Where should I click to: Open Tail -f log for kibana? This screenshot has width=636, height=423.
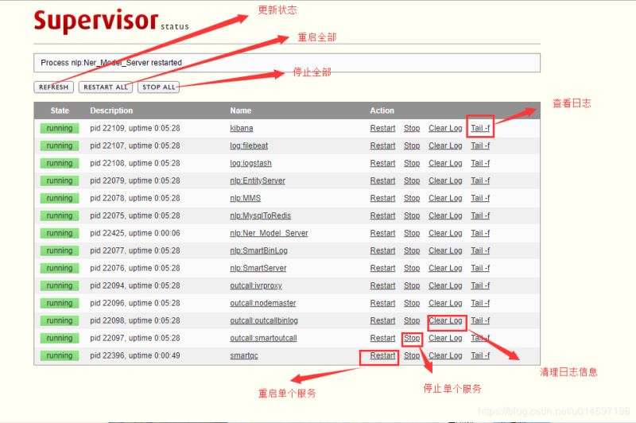tap(480, 128)
